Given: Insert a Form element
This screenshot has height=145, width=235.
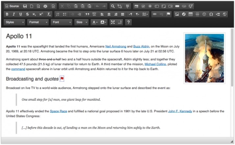Looking at the screenshot, I should 136,6.
